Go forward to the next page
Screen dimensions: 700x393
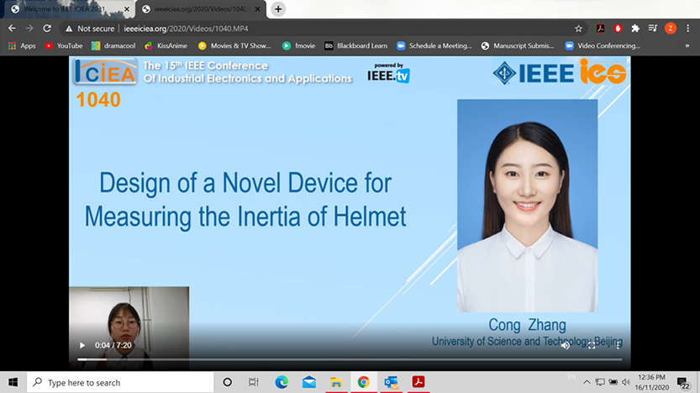pyautogui.click(x=29, y=28)
